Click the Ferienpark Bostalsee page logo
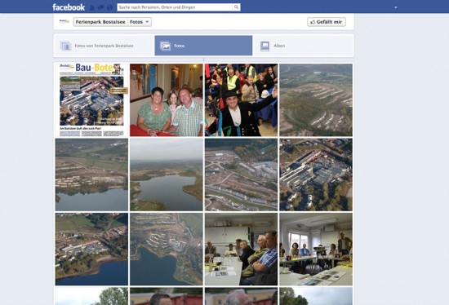This screenshot has width=449, height=305. (x=64, y=21)
